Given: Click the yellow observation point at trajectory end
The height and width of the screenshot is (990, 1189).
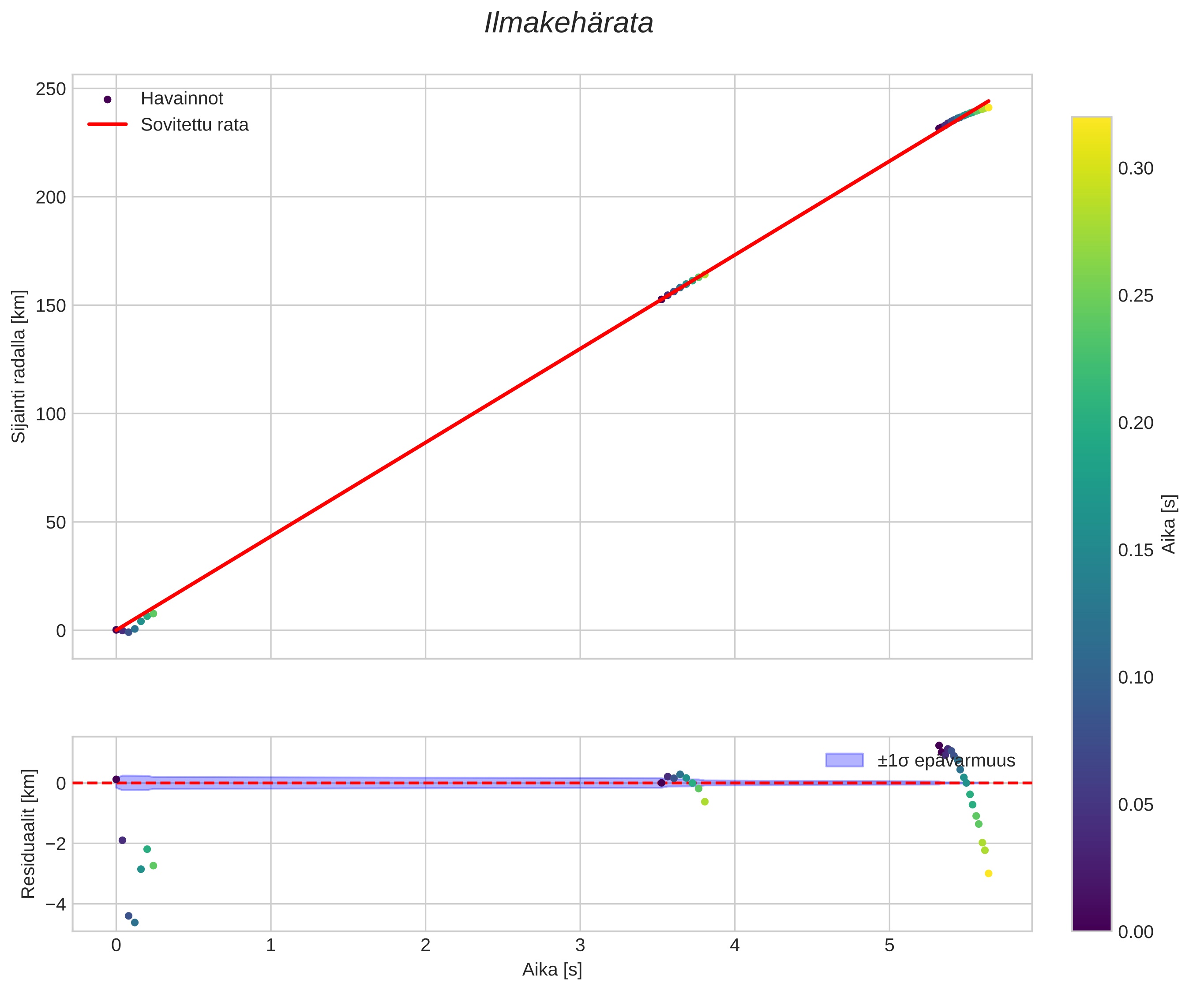Looking at the screenshot, I should (x=989, y=108).
